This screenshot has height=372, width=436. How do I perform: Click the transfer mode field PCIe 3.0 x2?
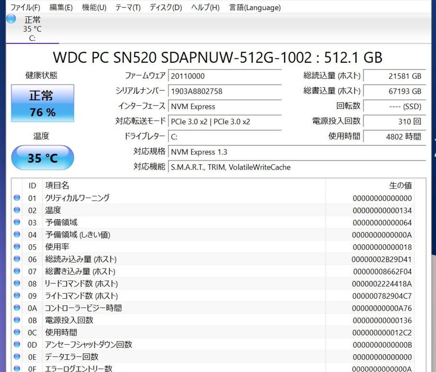(x=225, y=122)
